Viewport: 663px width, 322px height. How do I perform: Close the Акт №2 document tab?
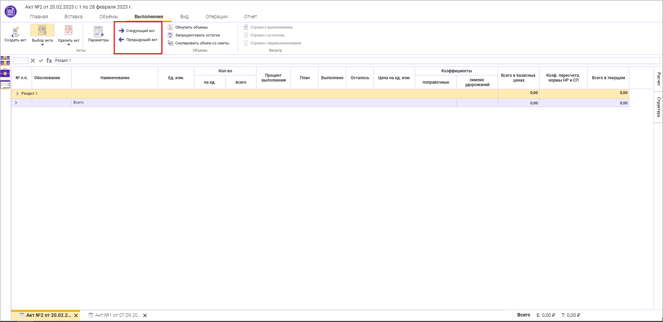76,315
